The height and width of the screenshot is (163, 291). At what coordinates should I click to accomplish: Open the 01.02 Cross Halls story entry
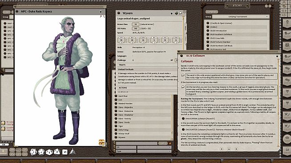[x=237, y=38]
